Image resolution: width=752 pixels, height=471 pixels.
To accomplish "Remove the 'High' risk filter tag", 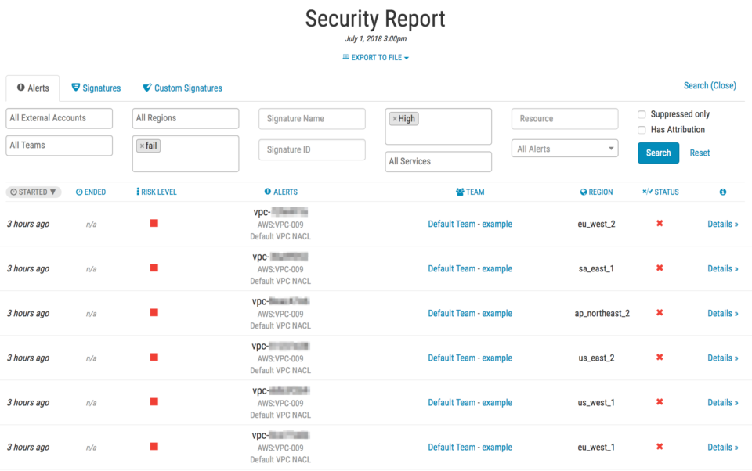I will 395,119.
